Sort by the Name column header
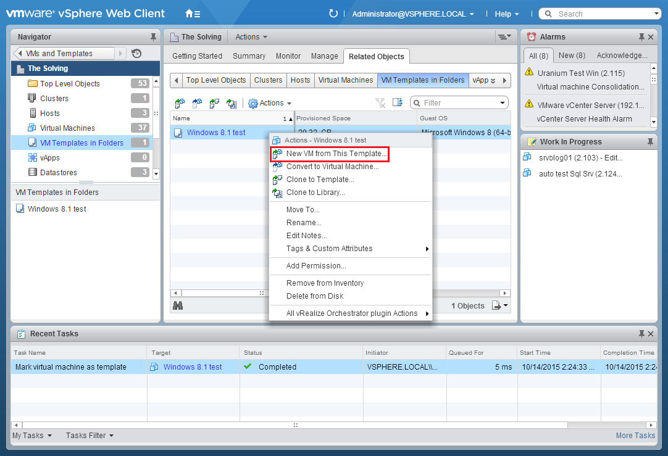The width and height of the screenshot is (668, 456). [232, 118]
